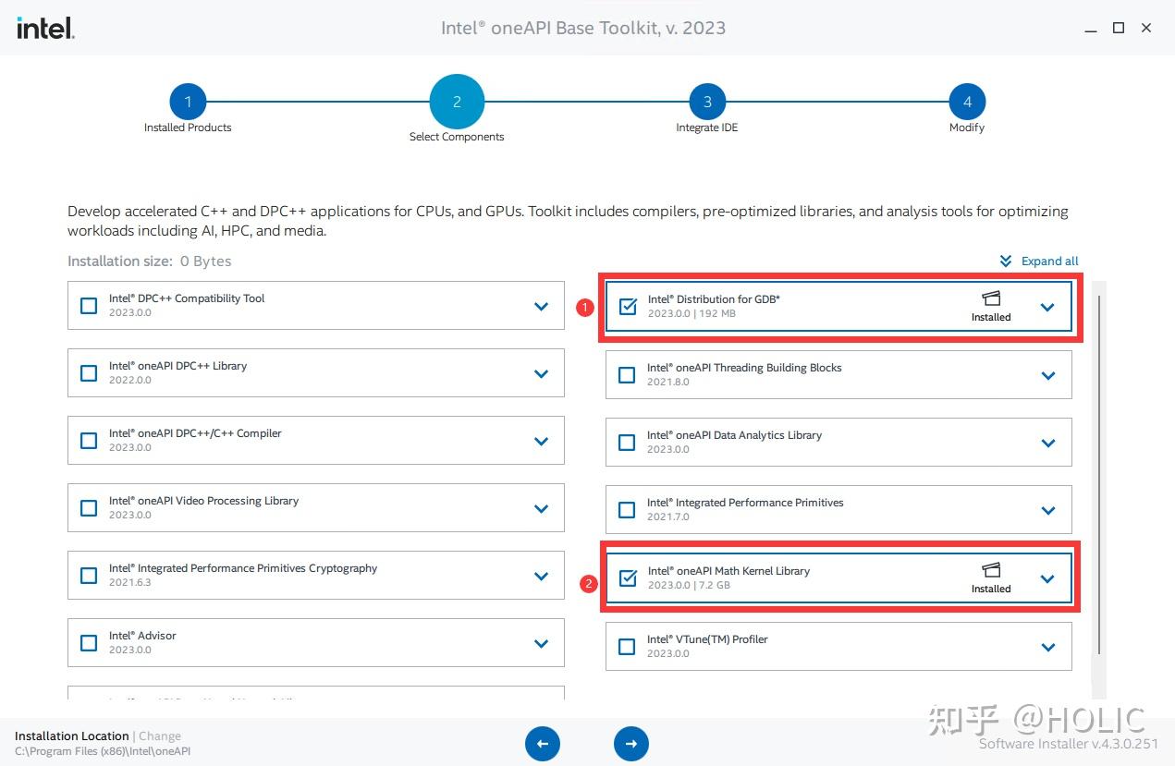Check Intel oneAPI DPC++ Library

[89, 373]
